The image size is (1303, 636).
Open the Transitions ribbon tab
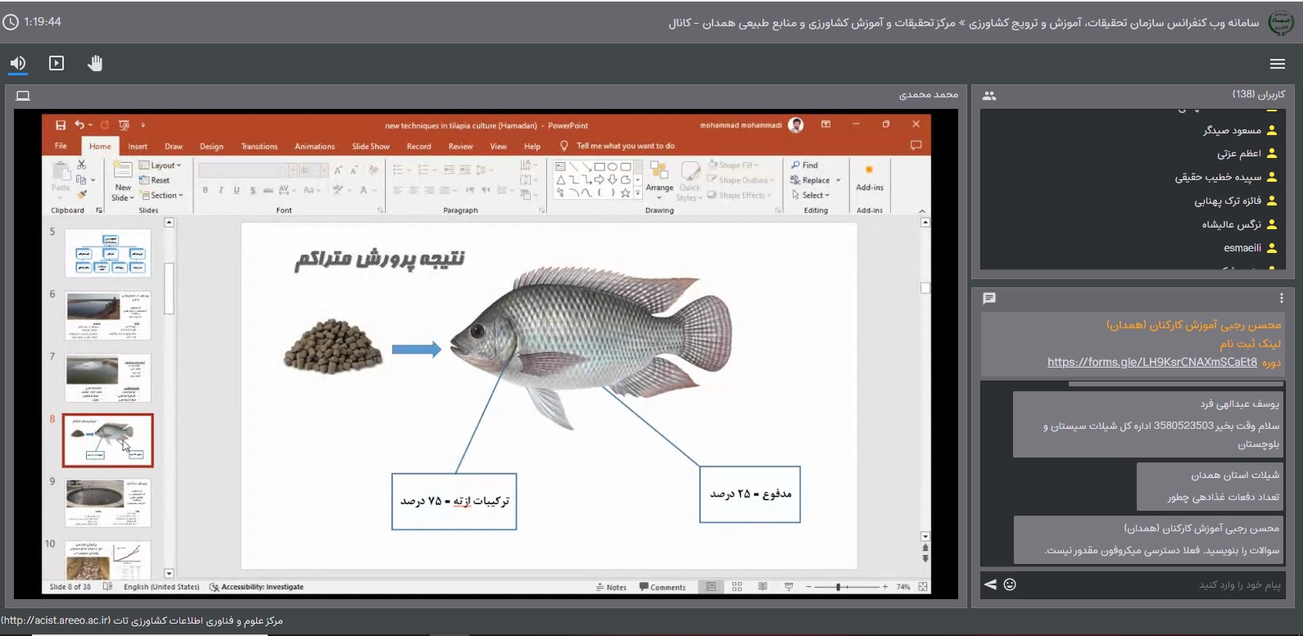click(259, 147)
